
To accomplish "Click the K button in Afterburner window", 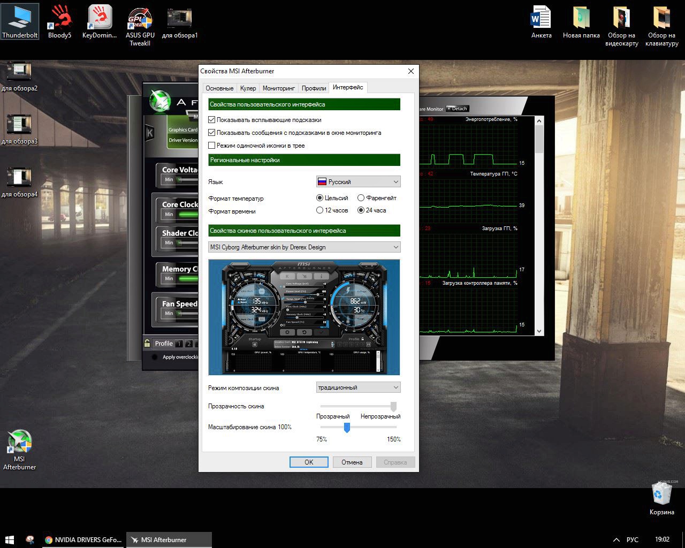I will click(150, 133).
